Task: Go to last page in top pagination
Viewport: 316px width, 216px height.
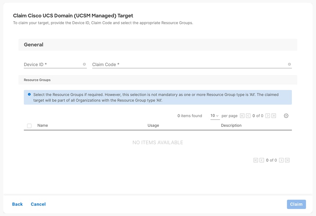Action: point(274,116)
